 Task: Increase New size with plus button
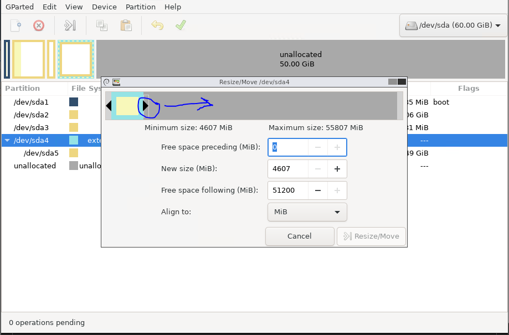337,169
